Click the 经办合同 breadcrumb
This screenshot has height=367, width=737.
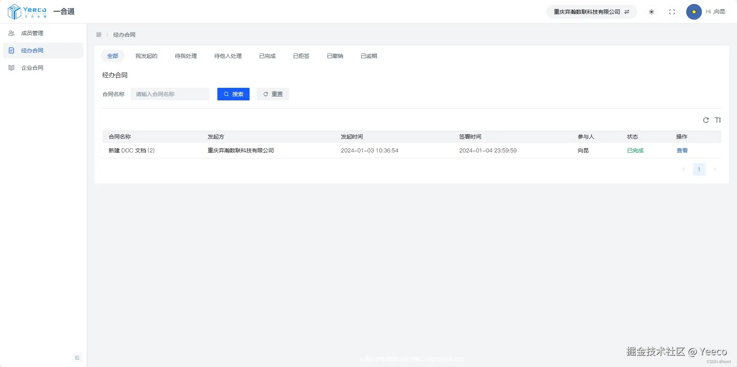tap(124, 35)
